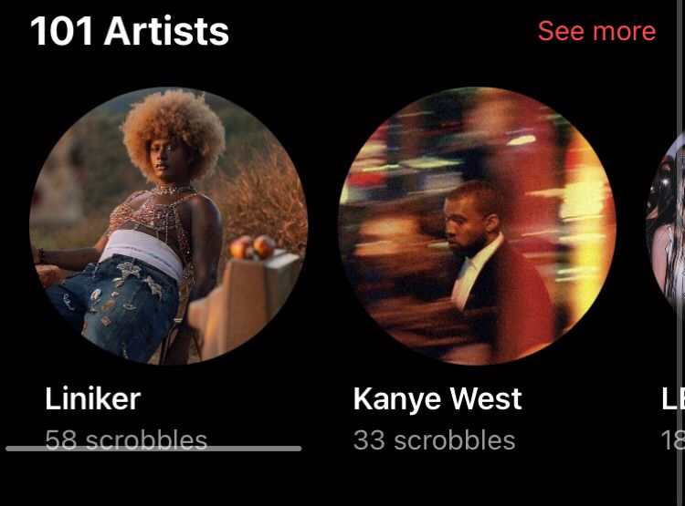The image size is (685, 506).
Task: Click the word scrobbles under Kanye West
Action: [454, 439]
